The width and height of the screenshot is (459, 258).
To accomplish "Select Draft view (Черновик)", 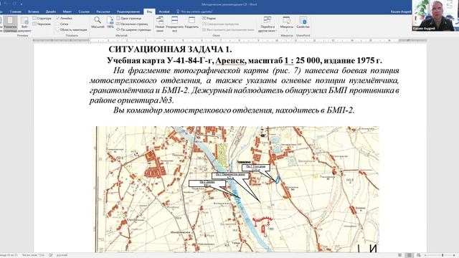I will [42, 24].
